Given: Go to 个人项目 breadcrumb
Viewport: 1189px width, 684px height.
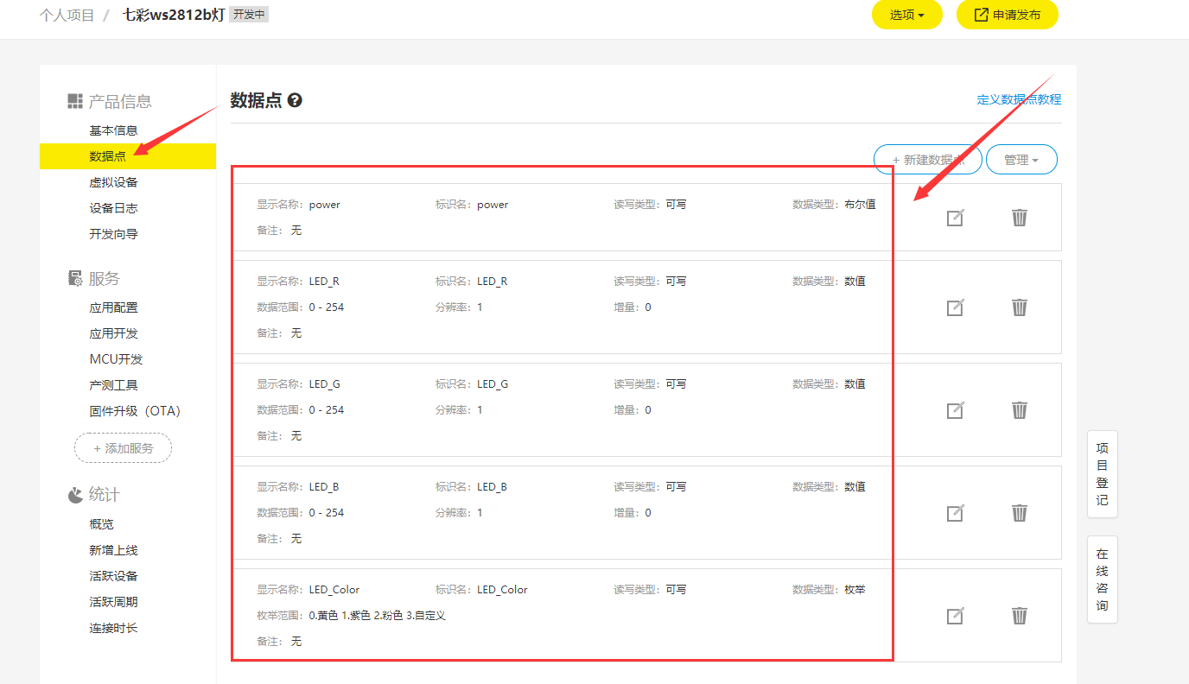Looking at the screenshot, I should pos(67,15).
